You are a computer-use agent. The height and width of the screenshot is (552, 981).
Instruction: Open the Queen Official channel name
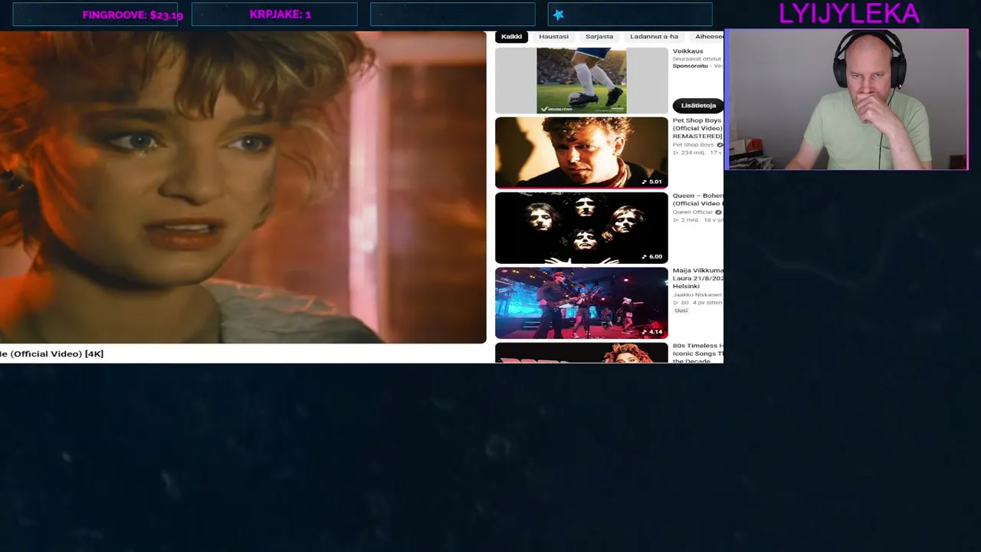click(693, 212)
